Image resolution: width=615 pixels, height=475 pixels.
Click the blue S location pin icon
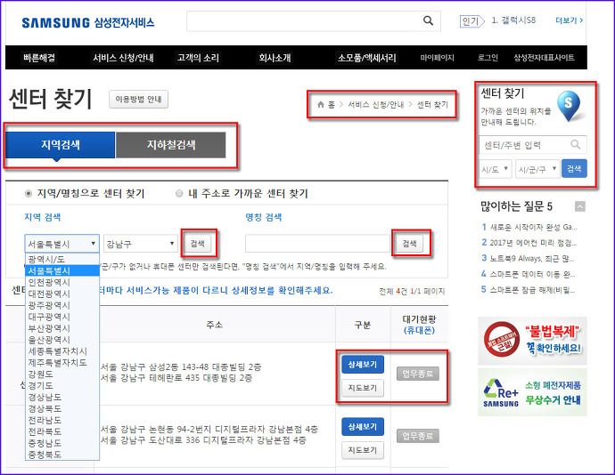coord(569,106)
